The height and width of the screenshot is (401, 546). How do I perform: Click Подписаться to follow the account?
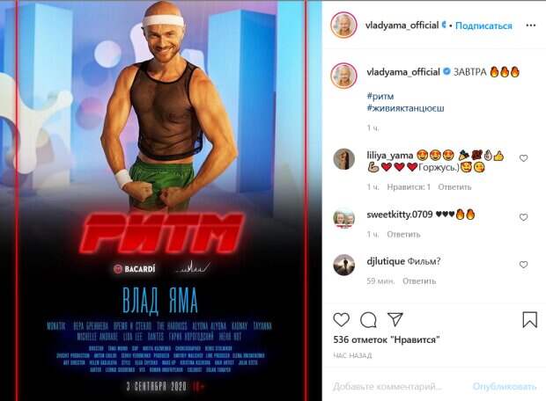coord(483,26)
